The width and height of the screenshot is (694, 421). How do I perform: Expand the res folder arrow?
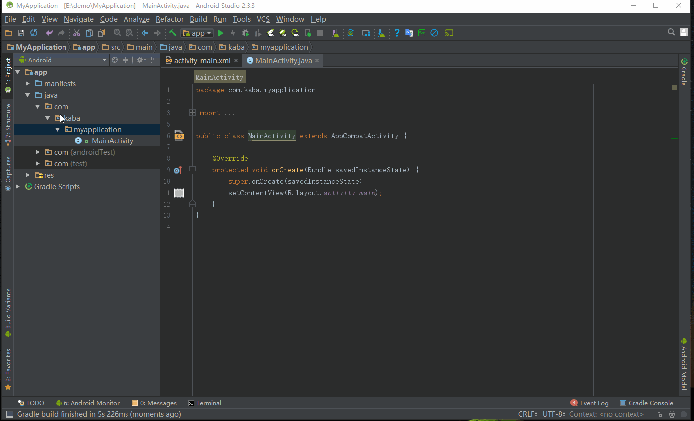pos(28,175)
